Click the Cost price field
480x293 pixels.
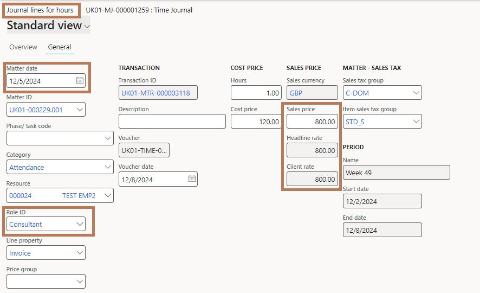(256, 122)
